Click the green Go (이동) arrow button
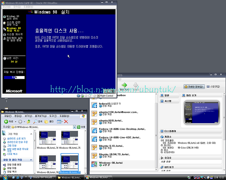Image resolution: width=226 pixels, height=180 pixels. 78,127
